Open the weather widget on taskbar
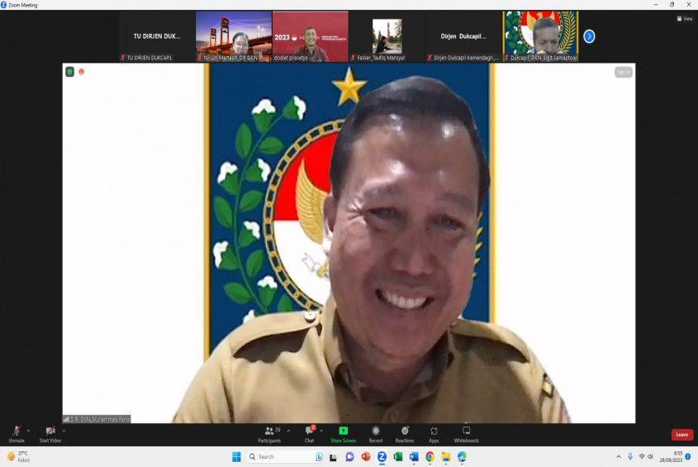Image resolution: width=698 pixels, height=467 pixels. point(19,457)
